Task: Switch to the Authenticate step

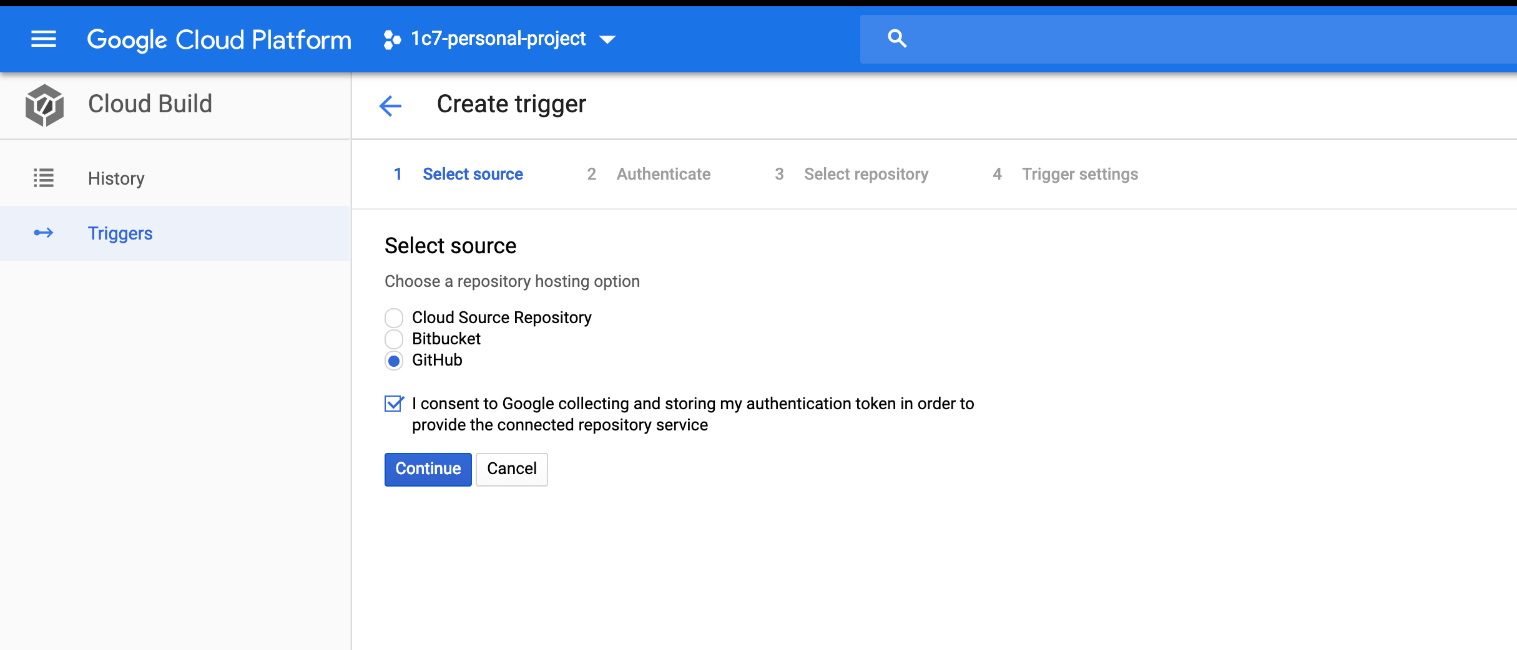Action: [663, 174]
